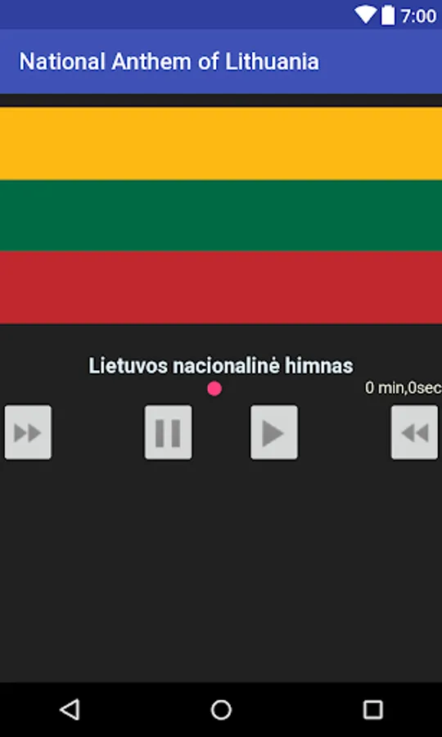The width and height of the screenshot is (442, 737).
Task: Go to the Android home circle
Action: [x=221, y=710]
